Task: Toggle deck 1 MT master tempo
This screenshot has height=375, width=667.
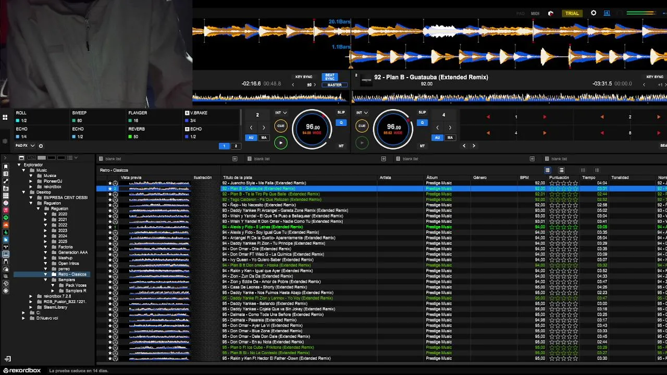Action: point(341,146)
